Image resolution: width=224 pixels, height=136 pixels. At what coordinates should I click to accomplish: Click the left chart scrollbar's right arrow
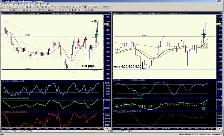110,131
